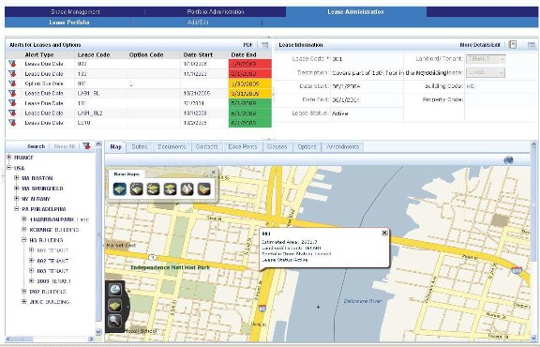
Task: Switch to the Documents tab
Action: tap(172, 147)
